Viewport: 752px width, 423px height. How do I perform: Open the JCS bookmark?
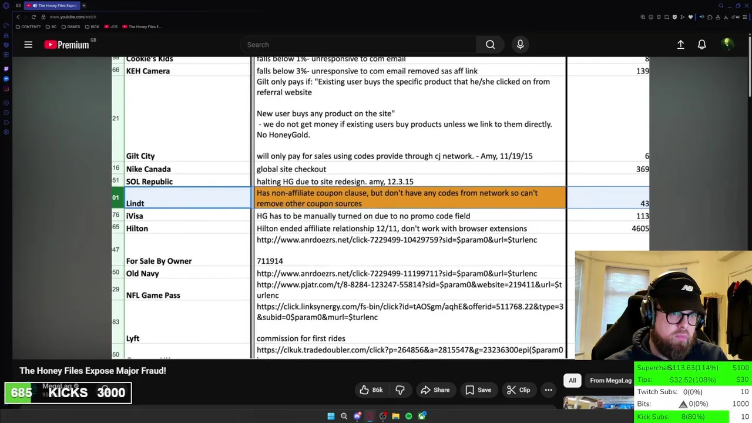(112, 26)
